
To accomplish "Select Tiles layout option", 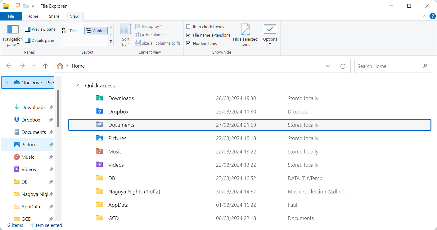I will (70, 31).
